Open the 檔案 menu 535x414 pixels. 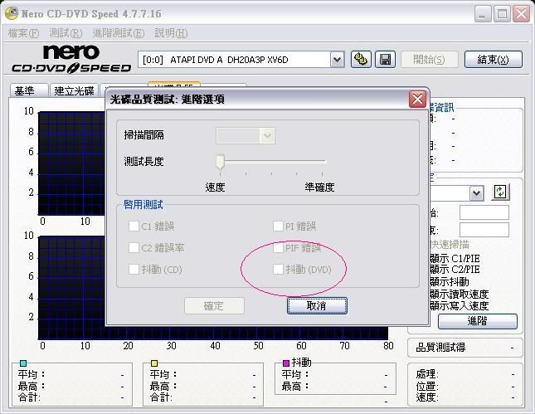(x=22, y=33)
